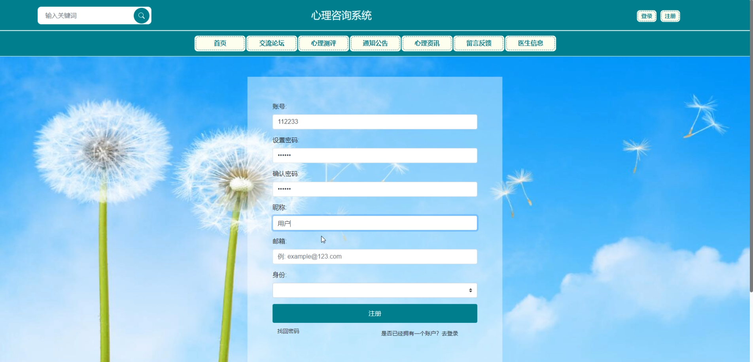Open 心理资讯 navigation item
The image size is (753, 362).
(x=427, y=43)
